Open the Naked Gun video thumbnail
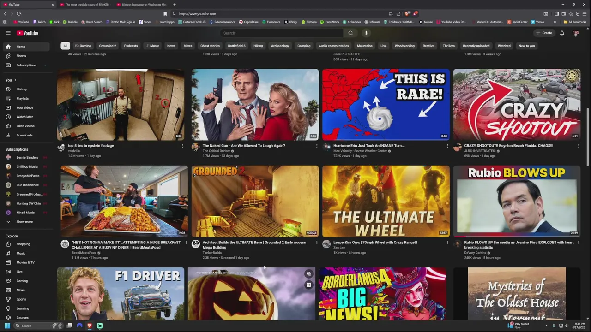Viewport: 591px width, 332px height. 255,104
